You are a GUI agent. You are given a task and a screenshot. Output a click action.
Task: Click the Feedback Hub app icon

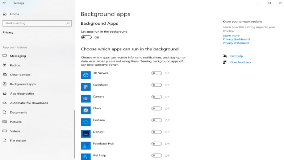(85, 145)
